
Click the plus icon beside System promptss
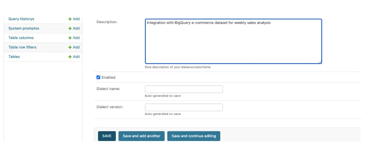(70, 28)
